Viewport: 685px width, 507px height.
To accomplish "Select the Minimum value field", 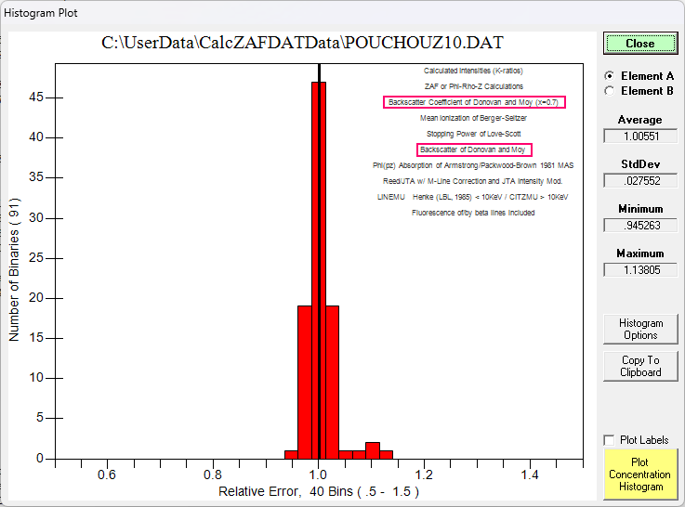I will [640, 225].
